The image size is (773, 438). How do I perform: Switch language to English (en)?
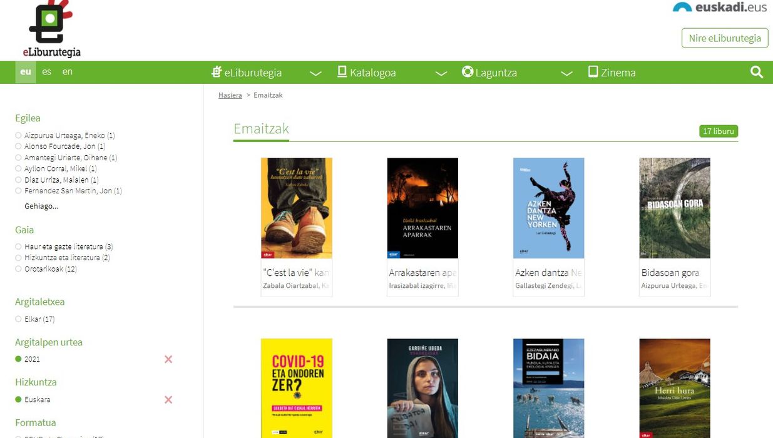[x=68, y=72]
